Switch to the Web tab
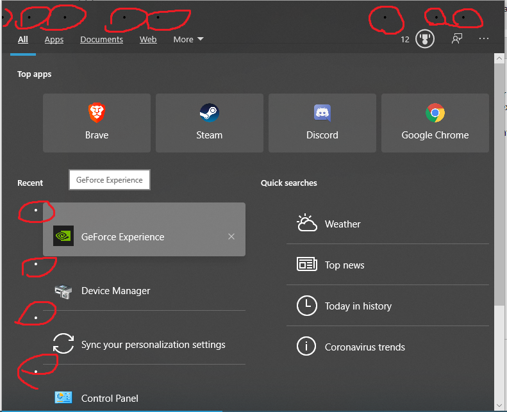 (148, 40)
